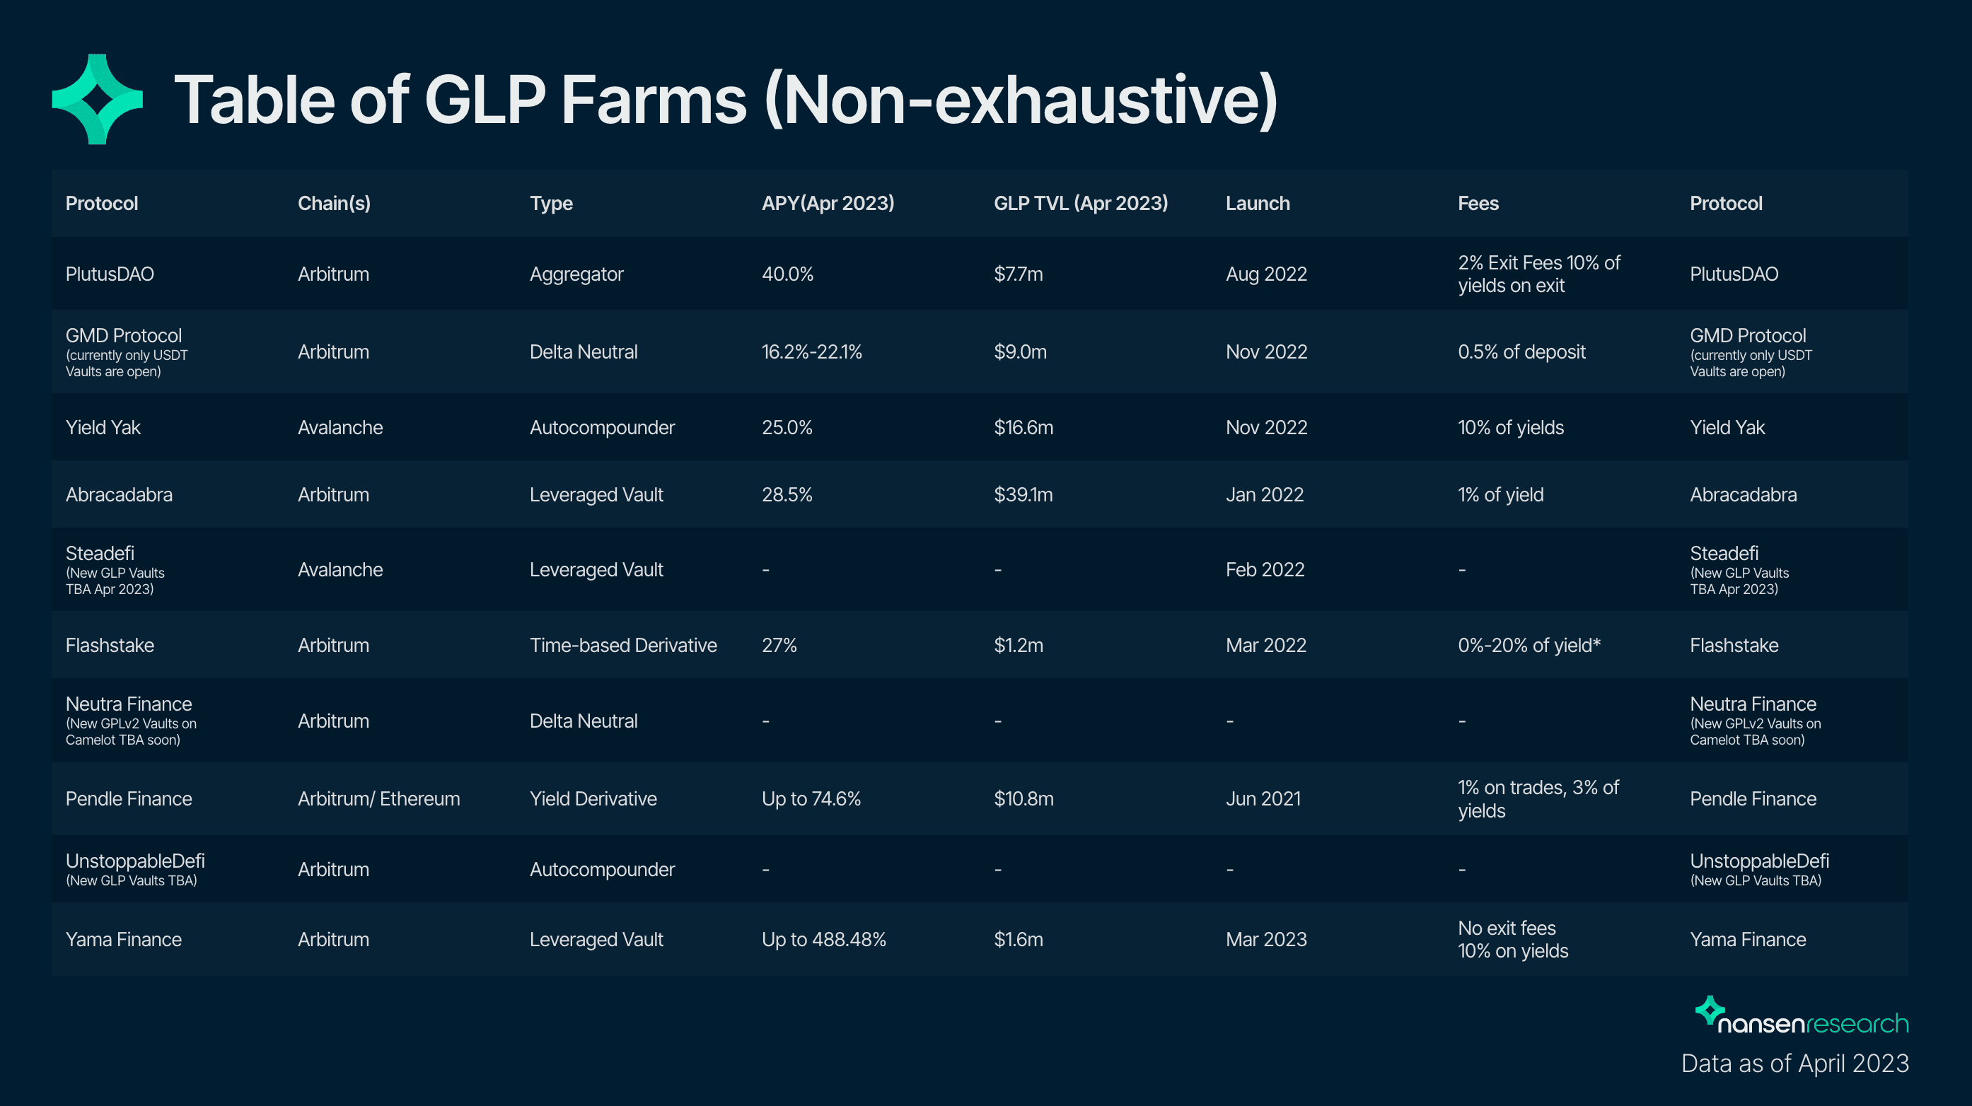This screenshot has height=1106, width=1972.
Task: Click 'Nov 2022' in the Yield Yak row
Action: [x=1266, y=428]
